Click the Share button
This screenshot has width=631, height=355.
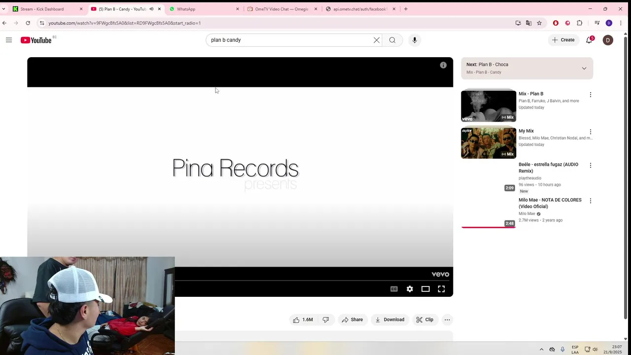tap(352, 319)
